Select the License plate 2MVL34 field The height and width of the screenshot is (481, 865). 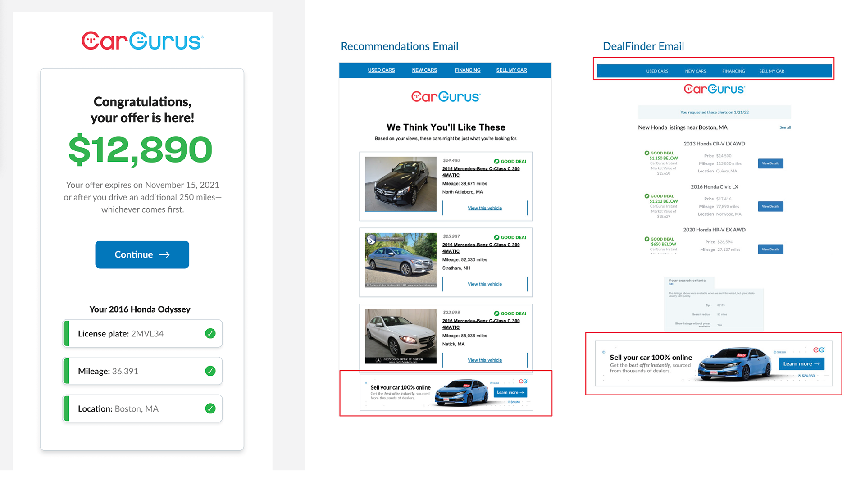pyautogui.click(x=142, y=333)
